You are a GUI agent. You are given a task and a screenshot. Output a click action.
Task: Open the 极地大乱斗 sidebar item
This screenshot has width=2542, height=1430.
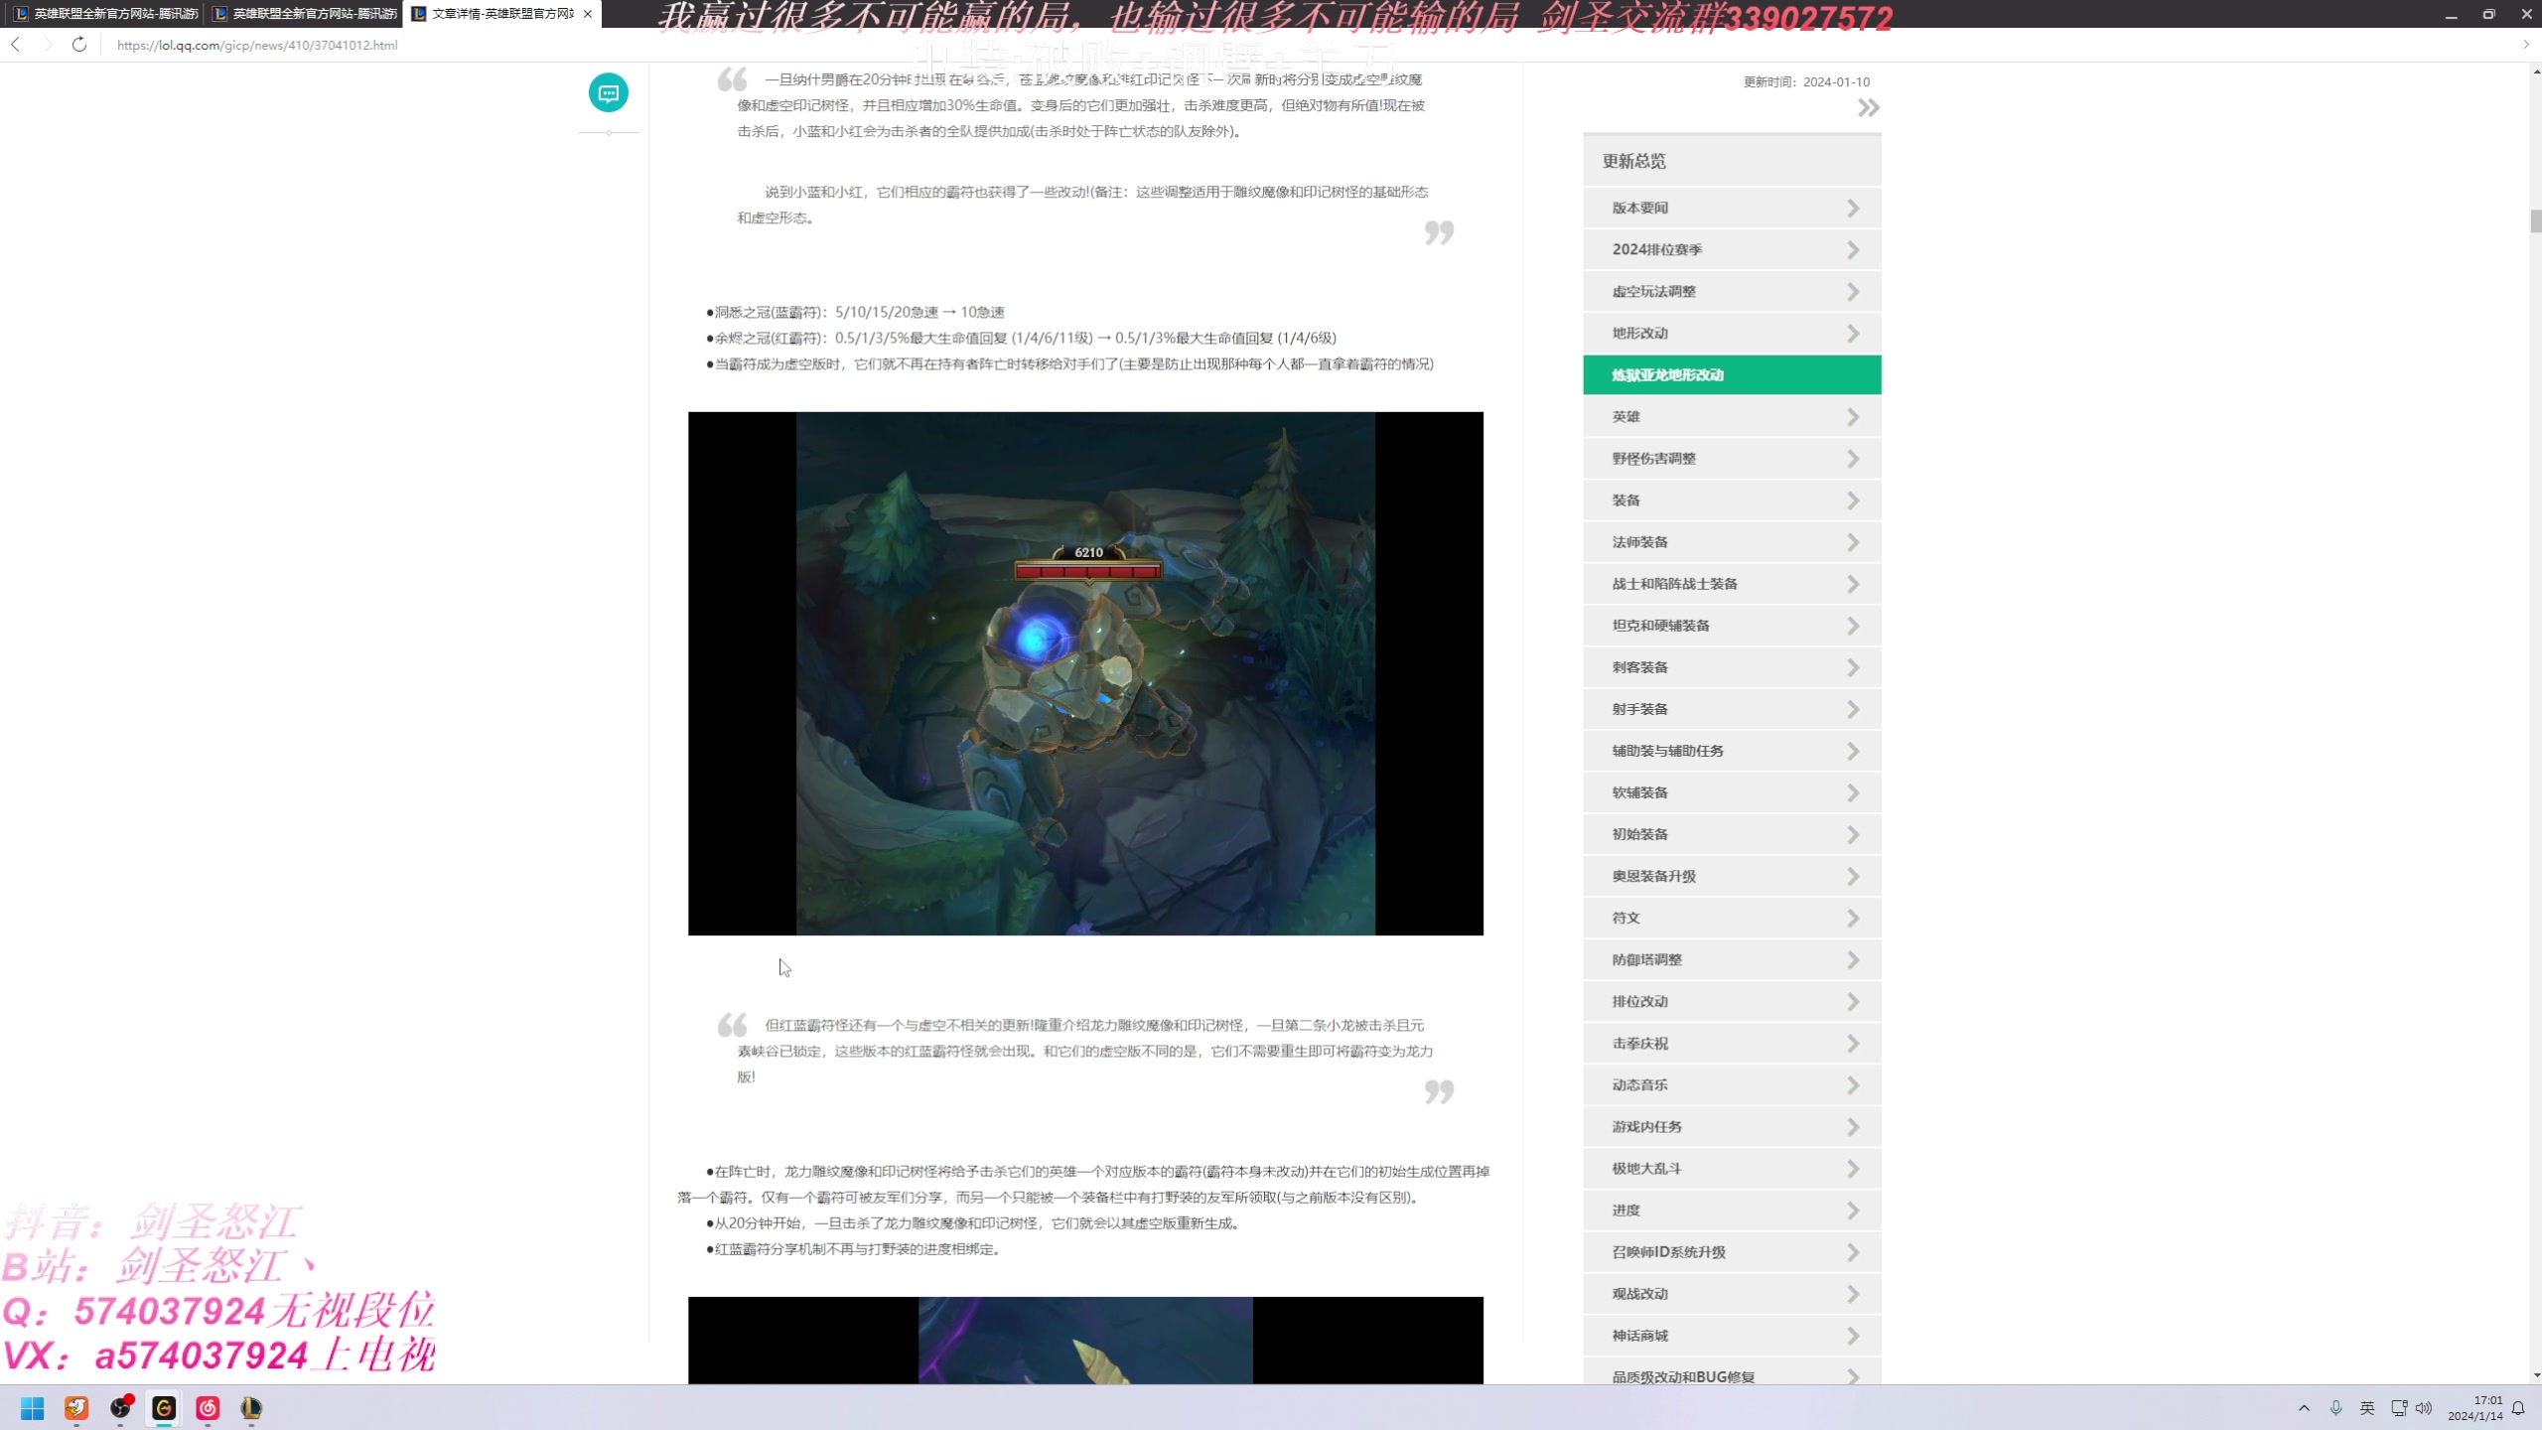coord(1732,1168)
